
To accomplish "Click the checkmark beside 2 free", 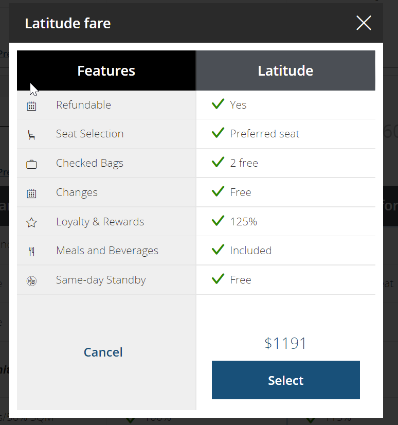I will 218,162.
